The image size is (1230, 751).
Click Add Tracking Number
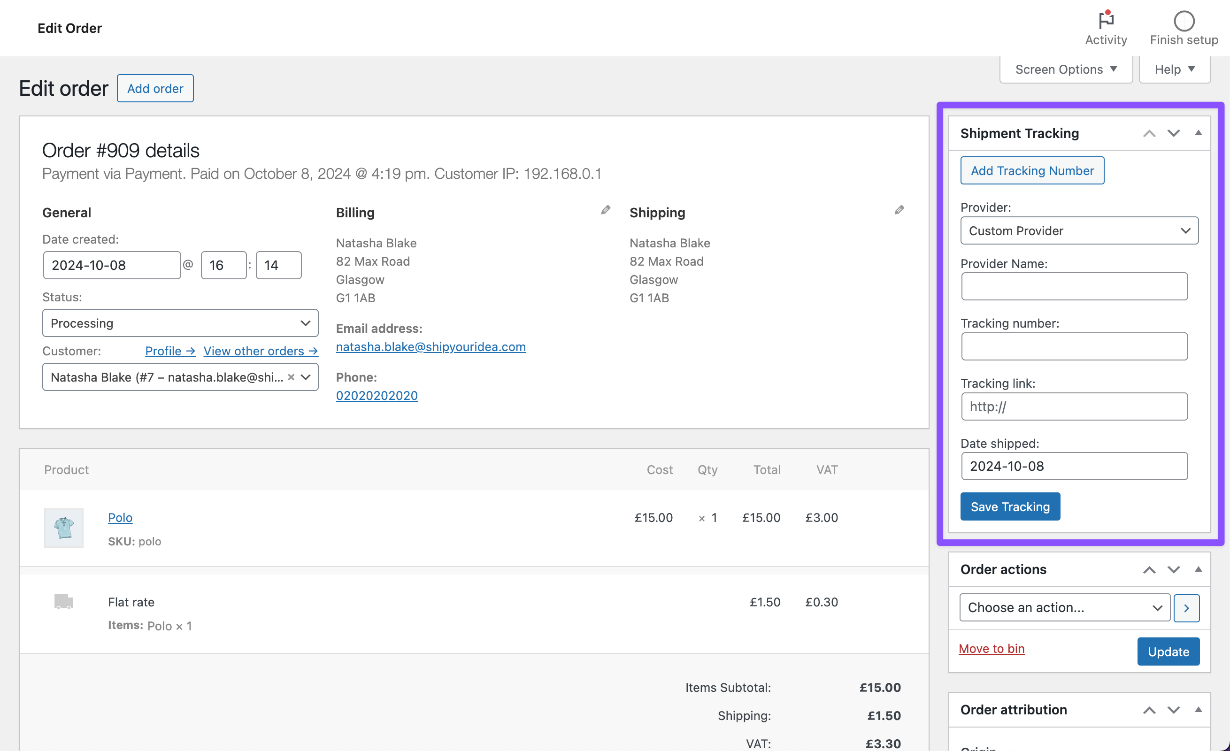1032,170
